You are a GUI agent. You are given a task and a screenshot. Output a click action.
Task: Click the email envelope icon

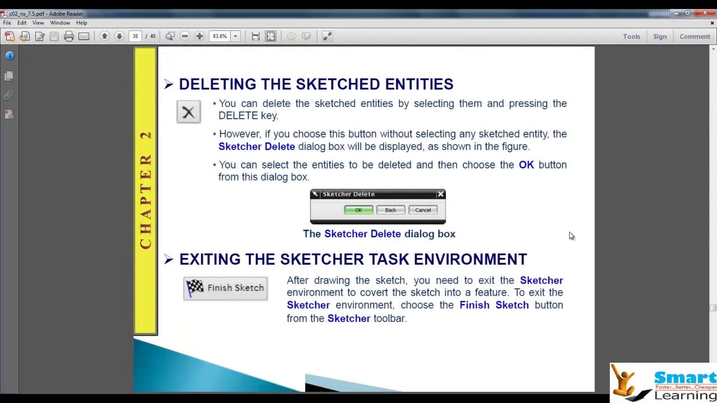(83, 36)
